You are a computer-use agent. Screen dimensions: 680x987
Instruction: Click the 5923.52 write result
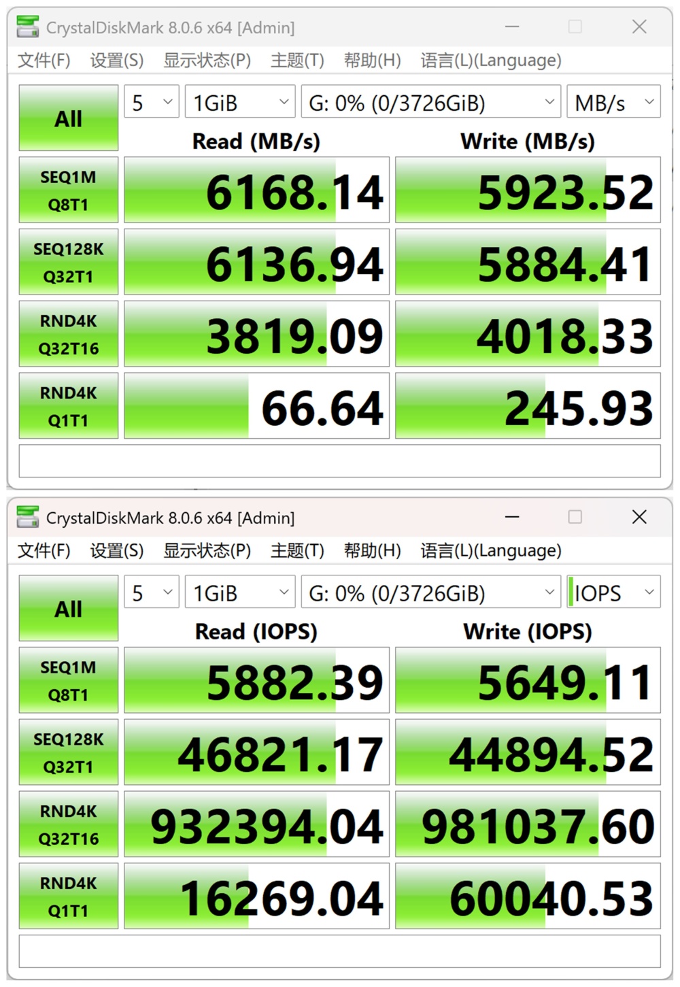click(x=528, y=190)
